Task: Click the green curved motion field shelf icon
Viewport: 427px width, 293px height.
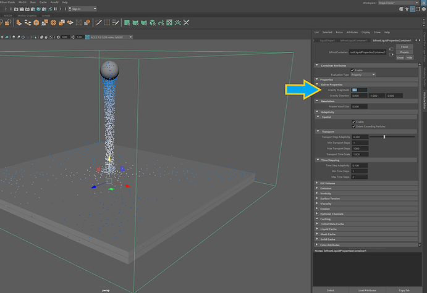Action: click(161, 23)
